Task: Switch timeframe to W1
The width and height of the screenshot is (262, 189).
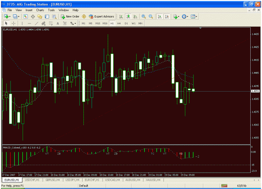Action: click(x=133, y=23)
